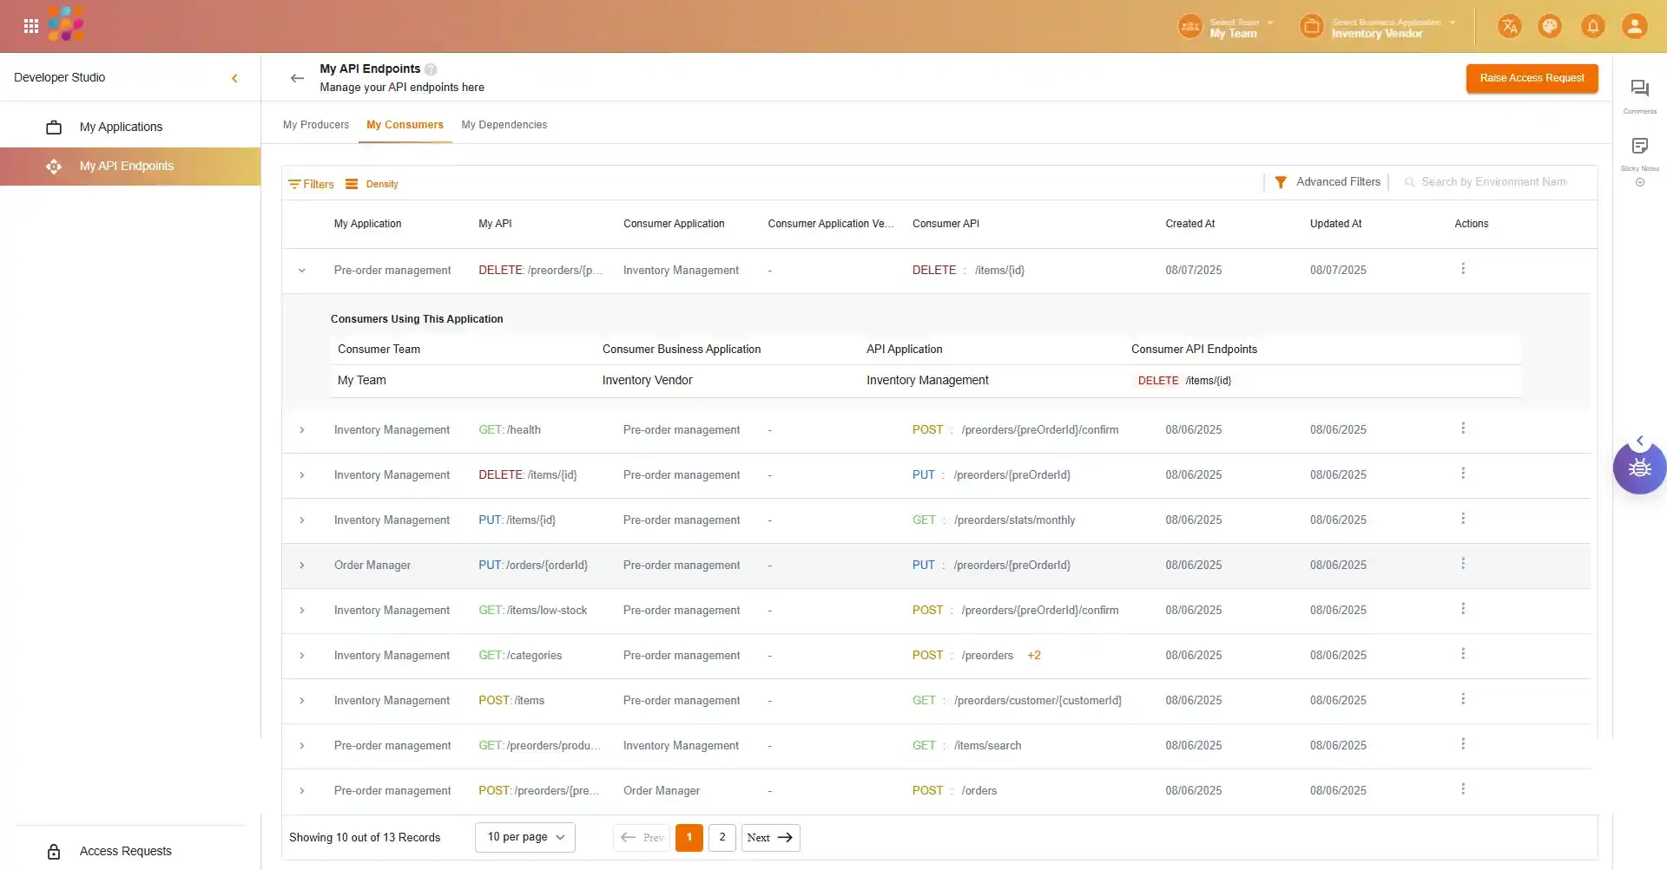The height and width of the screenshot is (870, 1667).
Task: Open the user profile avatar
Action: [x=1634, y=26]
